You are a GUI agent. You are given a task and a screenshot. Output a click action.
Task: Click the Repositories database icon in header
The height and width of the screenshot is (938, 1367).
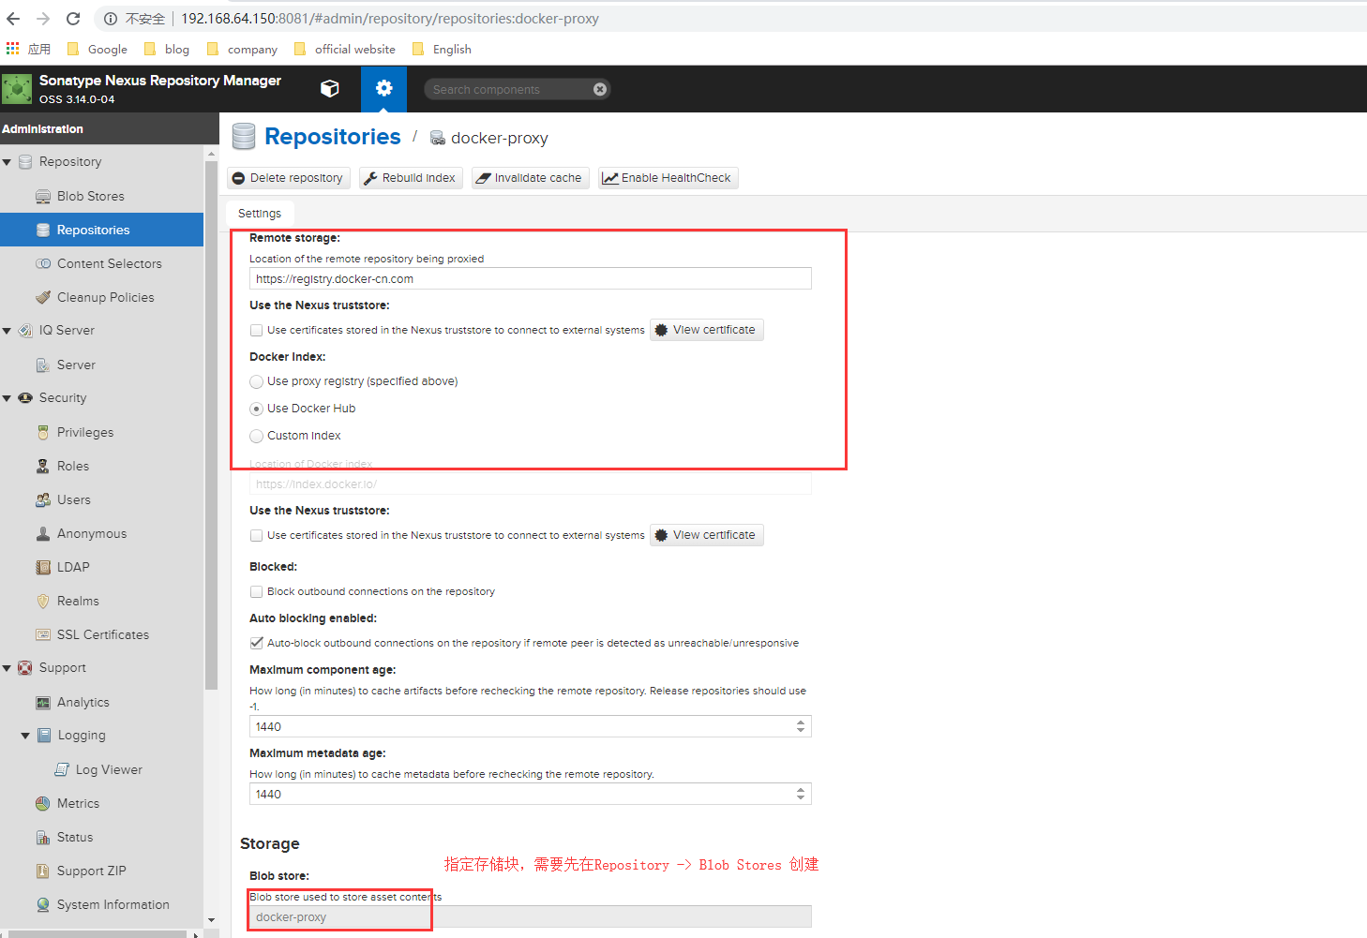coord(244,137)
